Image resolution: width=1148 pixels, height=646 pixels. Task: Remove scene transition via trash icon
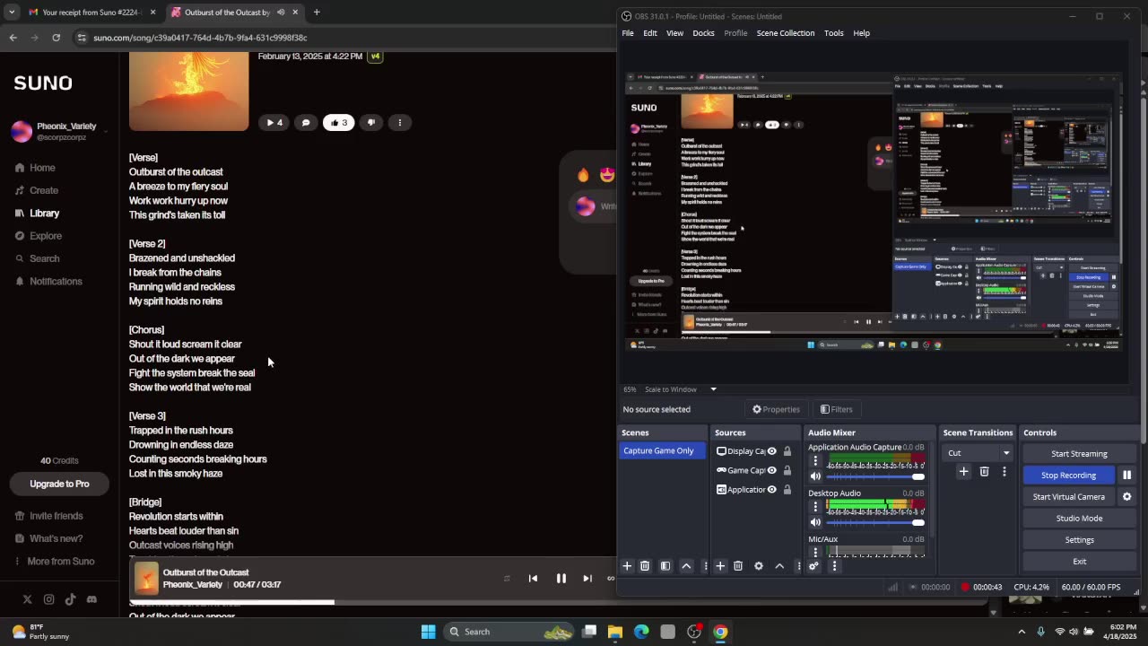click(984, 471)
